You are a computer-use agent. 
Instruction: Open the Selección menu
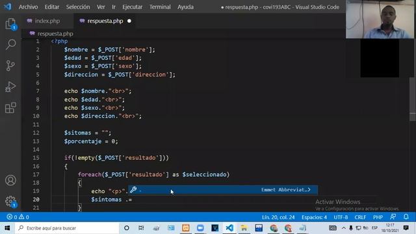(78, 7)
